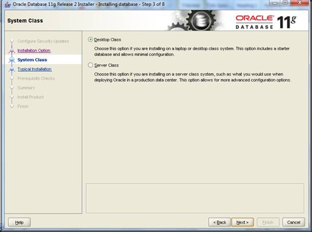Image resolution: width=312 pixels, height=232 pixels.
Task: Click the Summary step text
Action: tap(26, 88)
